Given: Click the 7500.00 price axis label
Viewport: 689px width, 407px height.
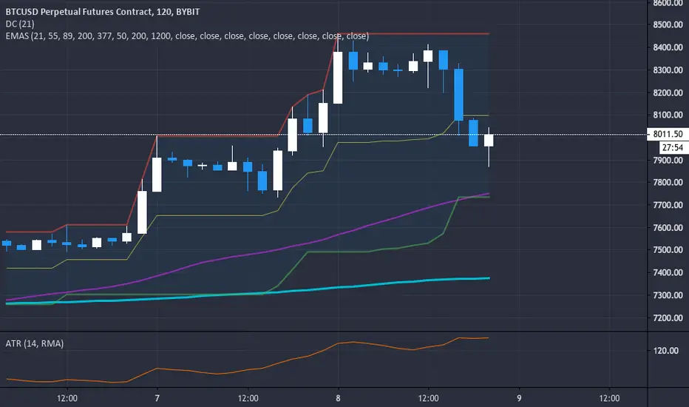Looking at the screenshot, I should point(668,250).
